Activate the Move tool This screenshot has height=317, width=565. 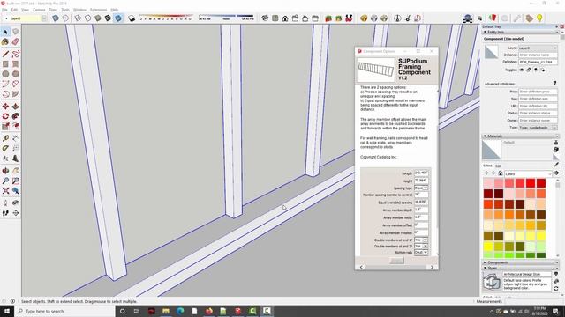(x=5, y=107)
